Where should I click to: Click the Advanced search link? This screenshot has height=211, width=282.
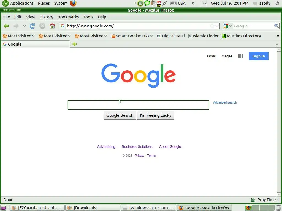pyautogui.click(x=225, y=103)
